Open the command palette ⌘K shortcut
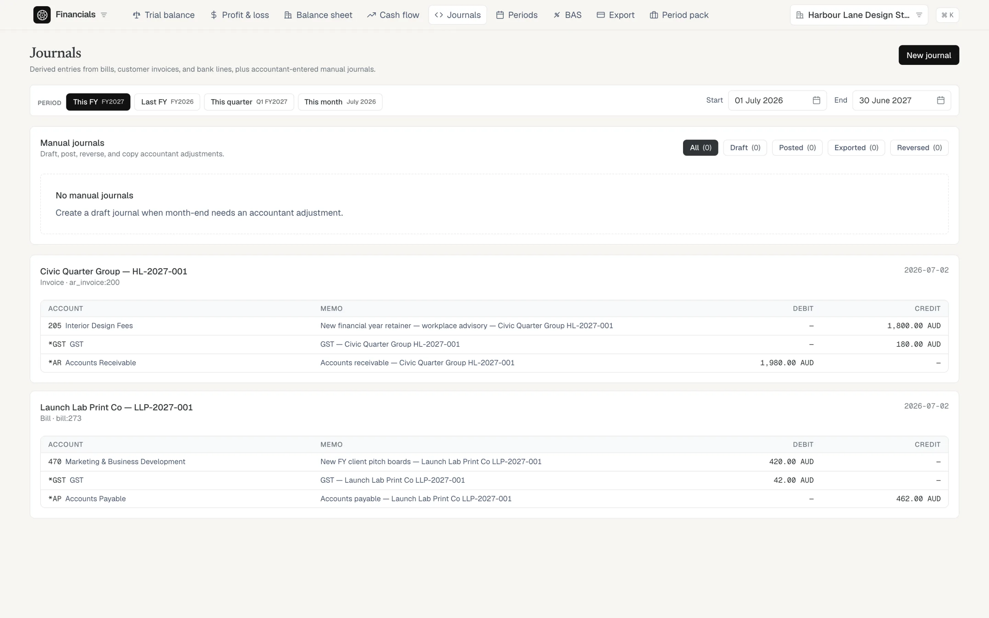Image resolution: width=989 pixels, height=618 pixels. pyautogui.click(x=947, y=15)
